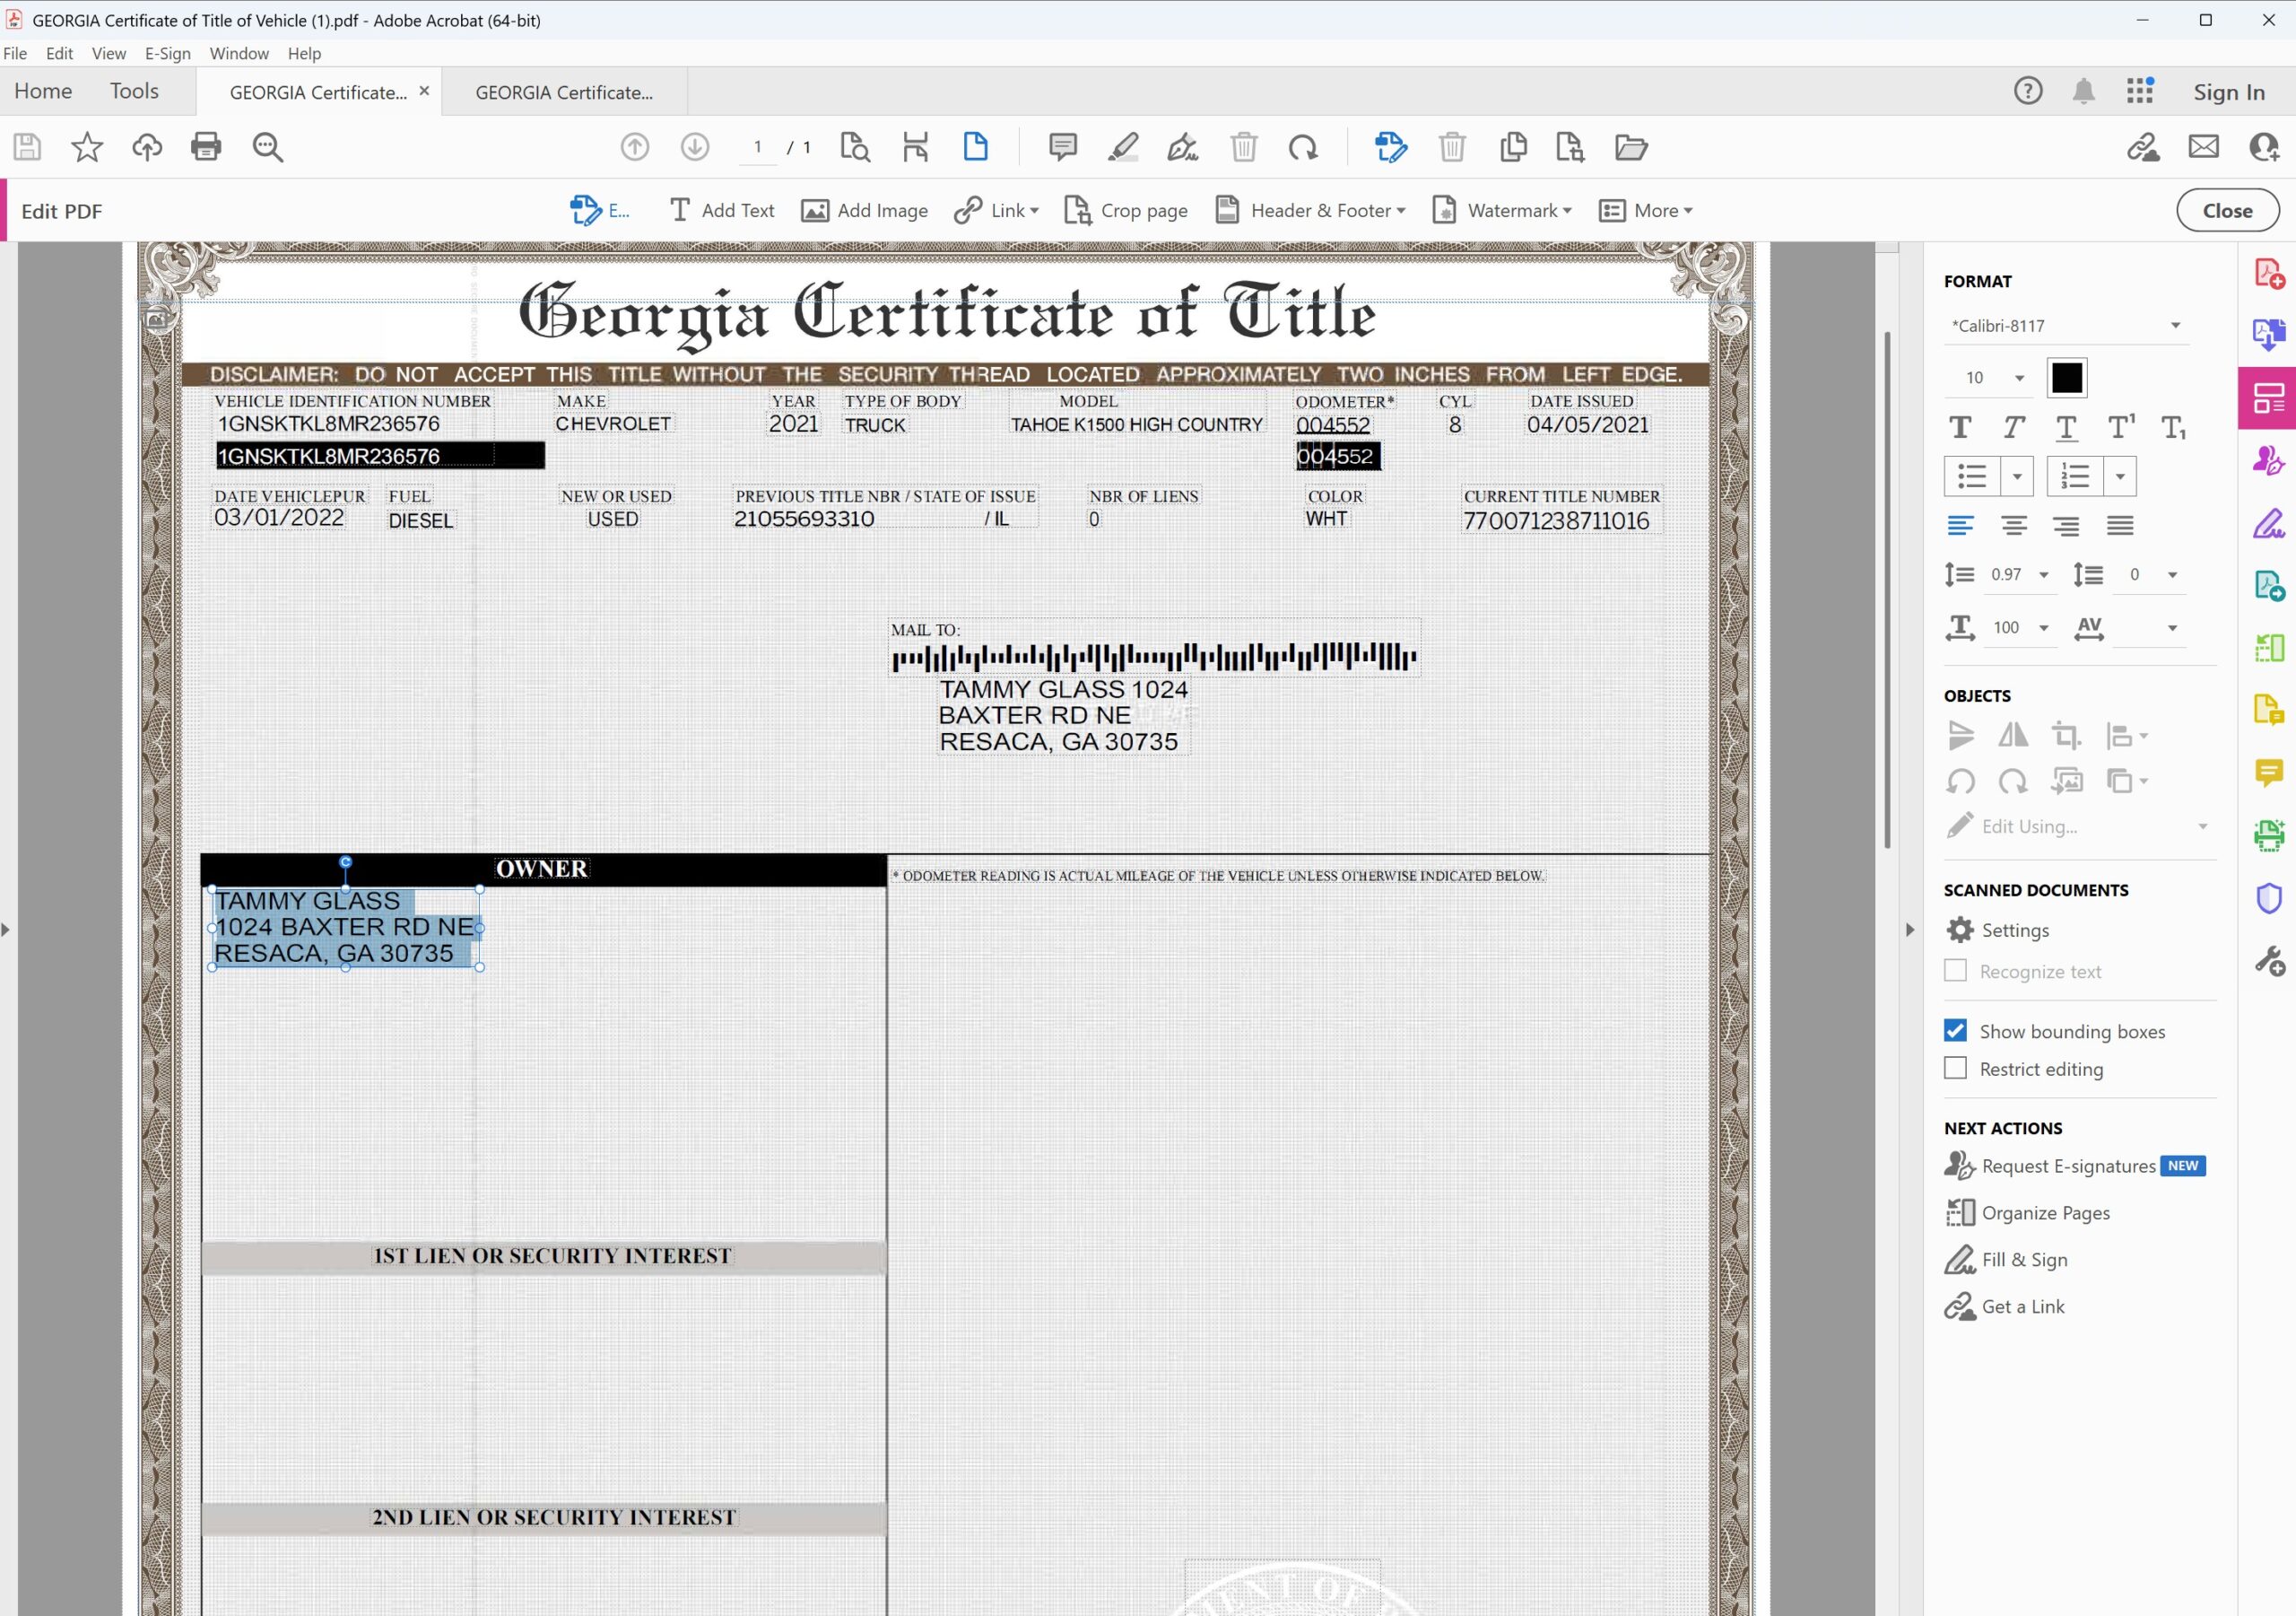
Task: Click Organize Pages action
Action: click(2027, 1214)
